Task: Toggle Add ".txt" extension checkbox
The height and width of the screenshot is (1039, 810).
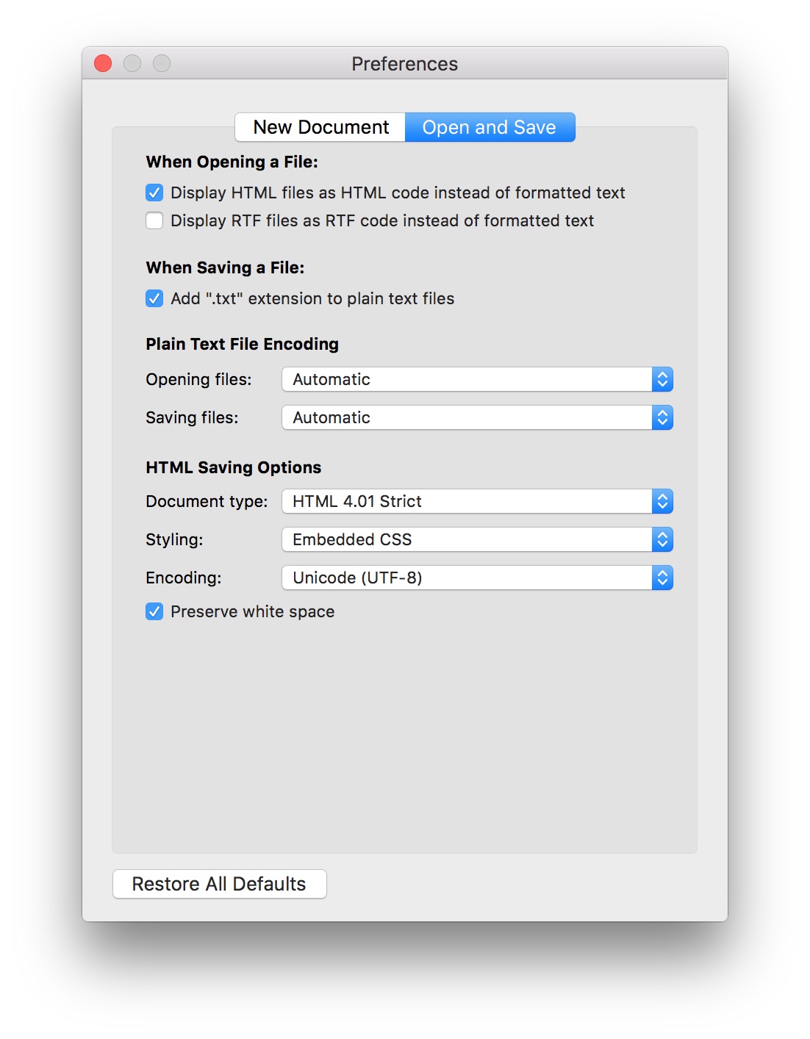Action: [154, 298]
